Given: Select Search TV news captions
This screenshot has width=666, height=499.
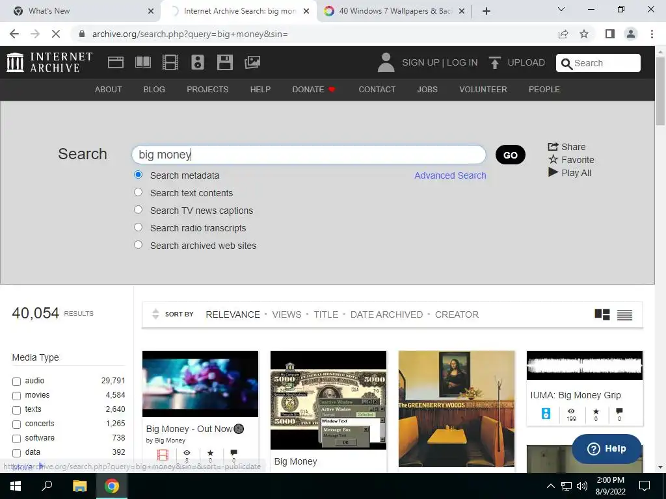Looking at the screenshot, I should pos(138,210).
